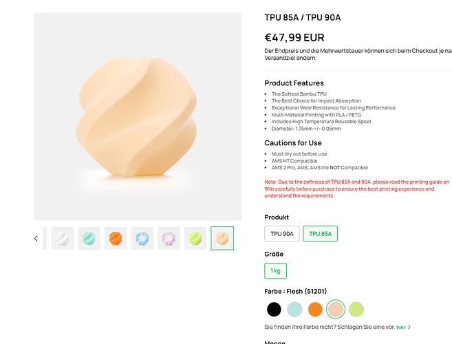This screenshot has height=344, width=452.
Task: Select the blue filament thumbnail
Action: [142, 238]
